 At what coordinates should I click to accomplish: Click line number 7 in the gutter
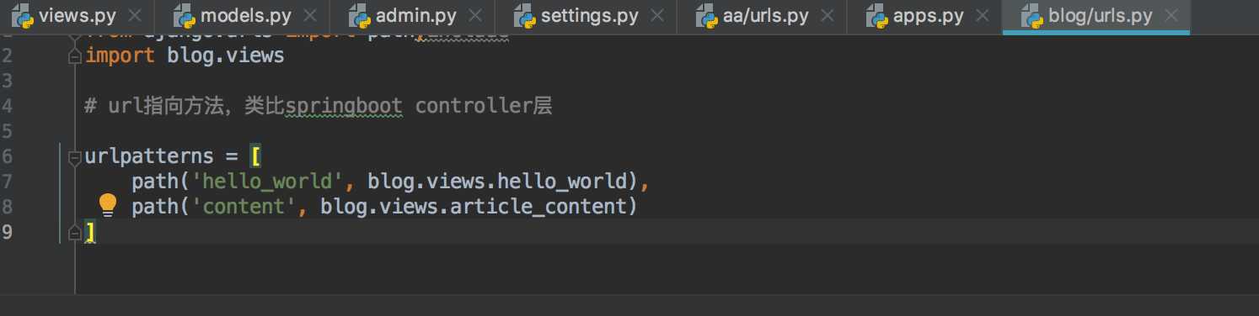point(8,182)
